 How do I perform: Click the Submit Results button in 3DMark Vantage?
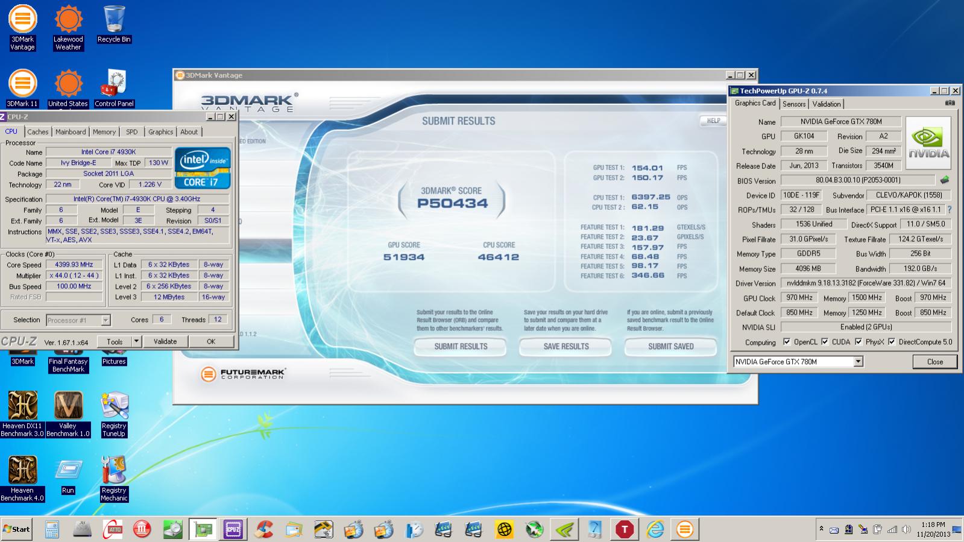point(461,347)
